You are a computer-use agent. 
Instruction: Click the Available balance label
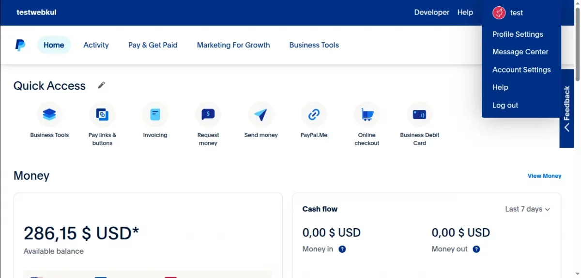53,251
